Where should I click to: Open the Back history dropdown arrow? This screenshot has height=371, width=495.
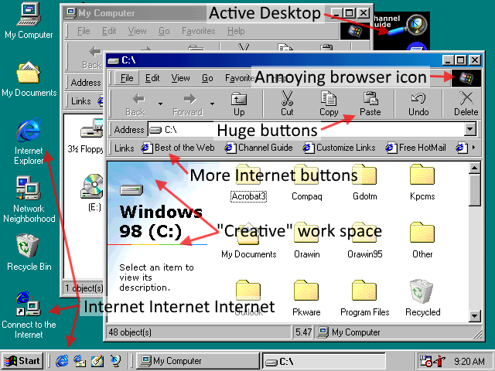coord(160,104)
